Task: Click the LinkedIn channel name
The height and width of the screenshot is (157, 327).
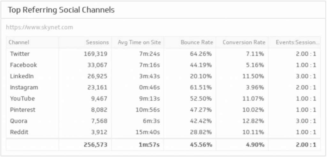Action: (22, 76)
